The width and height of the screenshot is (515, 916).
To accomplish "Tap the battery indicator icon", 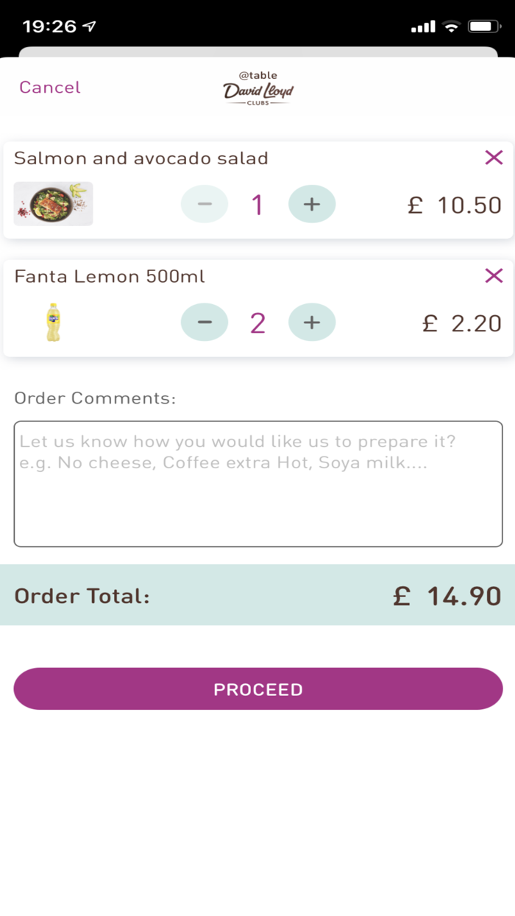I will [483, 27].
